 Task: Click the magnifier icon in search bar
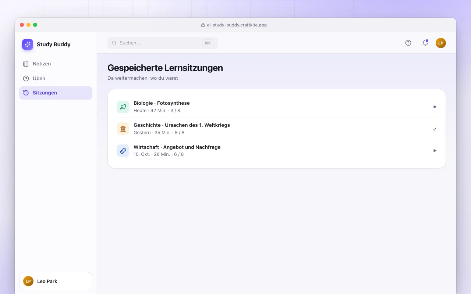(x=114, y=43)
